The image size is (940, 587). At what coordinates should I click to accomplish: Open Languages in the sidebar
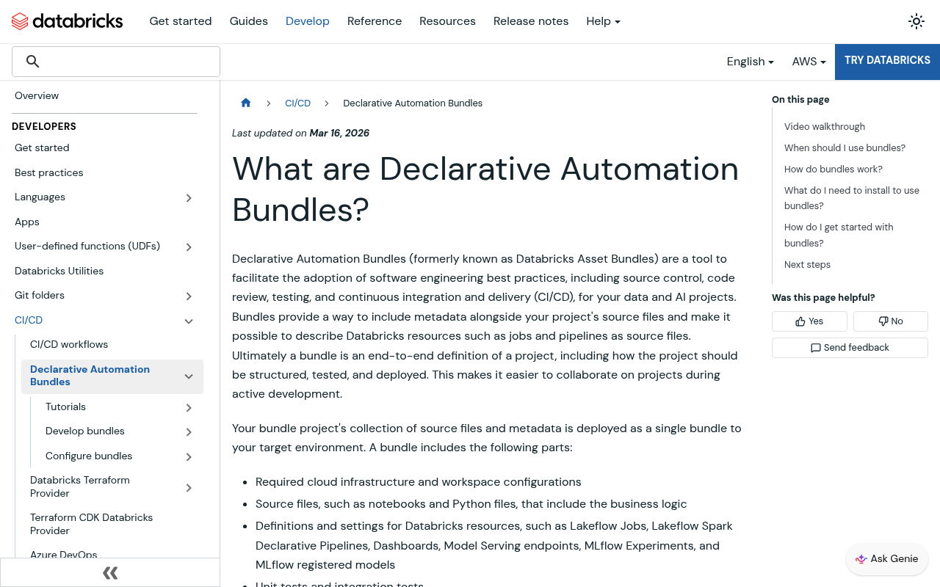click(x=40, y=197)
